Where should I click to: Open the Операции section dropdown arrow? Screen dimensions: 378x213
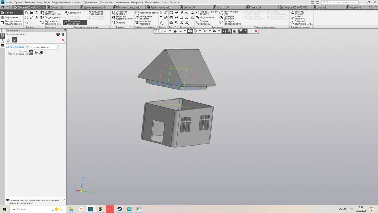coord(130,26)
